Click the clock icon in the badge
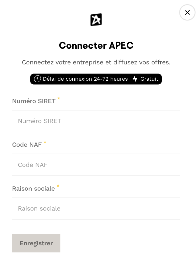196x261 pixels. (37, 79)
